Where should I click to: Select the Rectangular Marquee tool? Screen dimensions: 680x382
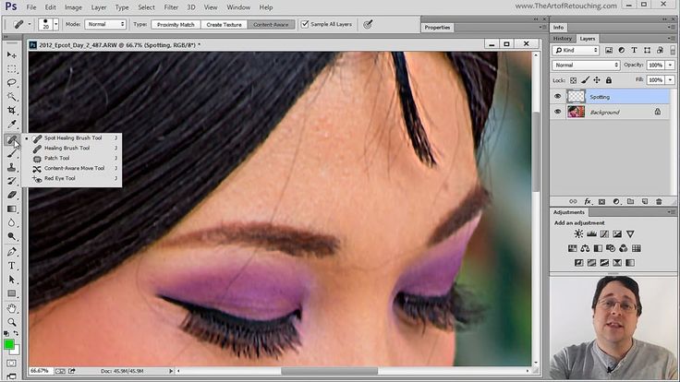pyautogui.click(x=12, y=69)
